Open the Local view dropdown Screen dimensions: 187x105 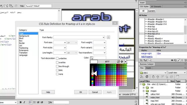coord(177,73)
